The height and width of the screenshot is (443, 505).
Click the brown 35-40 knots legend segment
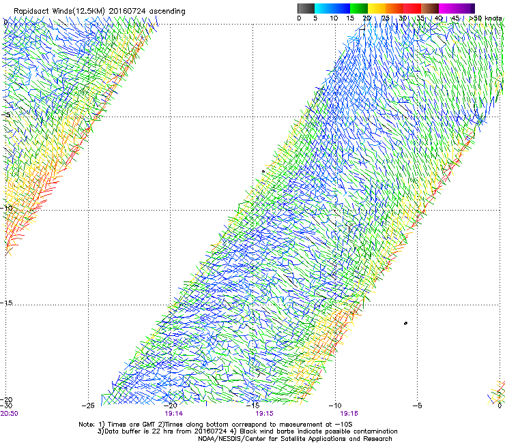(430, 8)
